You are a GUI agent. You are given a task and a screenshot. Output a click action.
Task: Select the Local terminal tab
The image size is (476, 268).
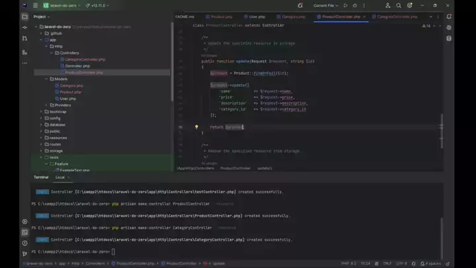(60, 177)
